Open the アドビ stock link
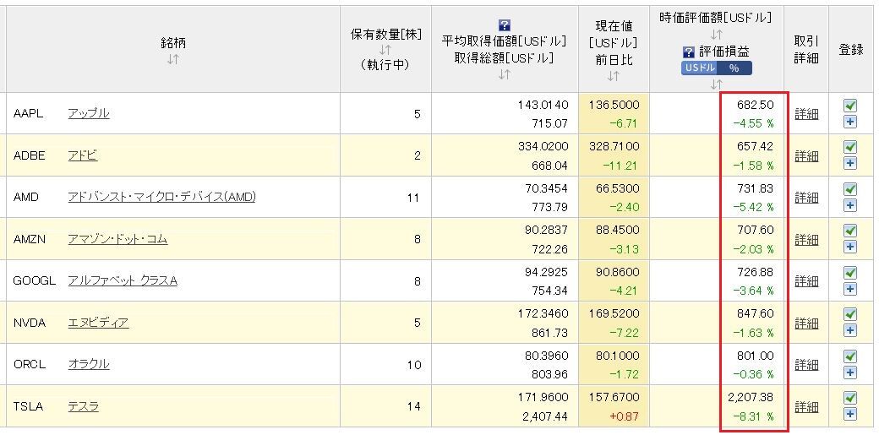Image resolution: width=879 pixels, height=435 pixels. point(83,155)
